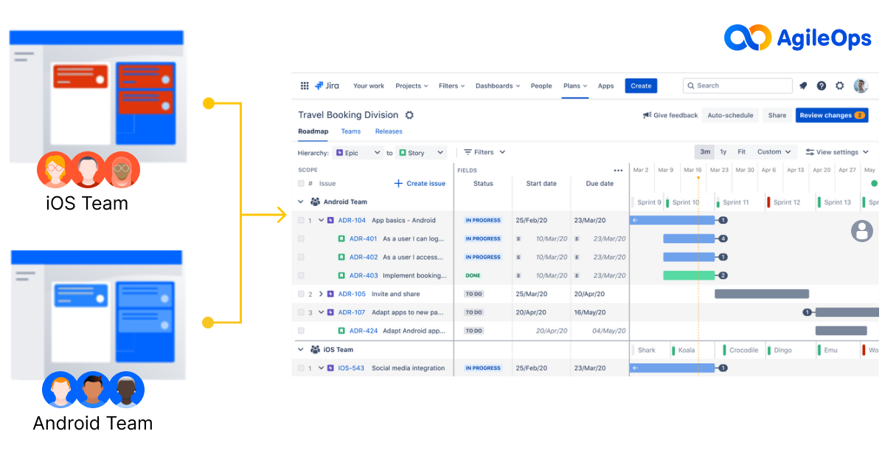This screenshot has height=465, width=885.
Task: Click the gray timeline bar for ADR-105
Action: [x=762, y=294]
